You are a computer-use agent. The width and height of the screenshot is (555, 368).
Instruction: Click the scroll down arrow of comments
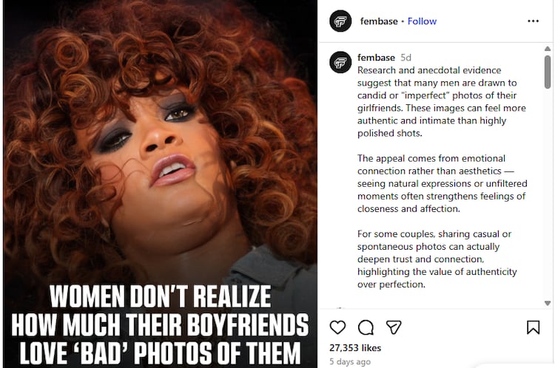click(548, 303)
